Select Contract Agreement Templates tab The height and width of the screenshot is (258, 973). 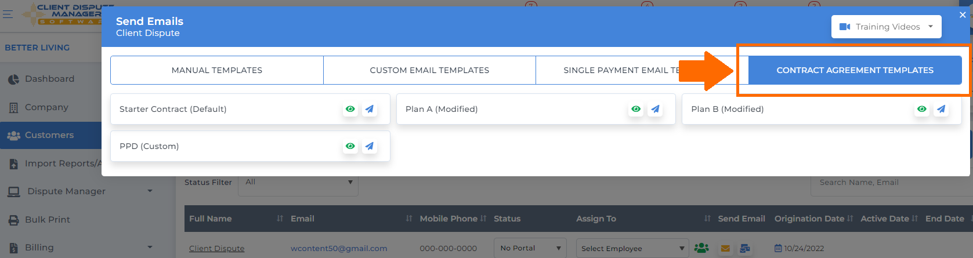[x=855, y=70]
